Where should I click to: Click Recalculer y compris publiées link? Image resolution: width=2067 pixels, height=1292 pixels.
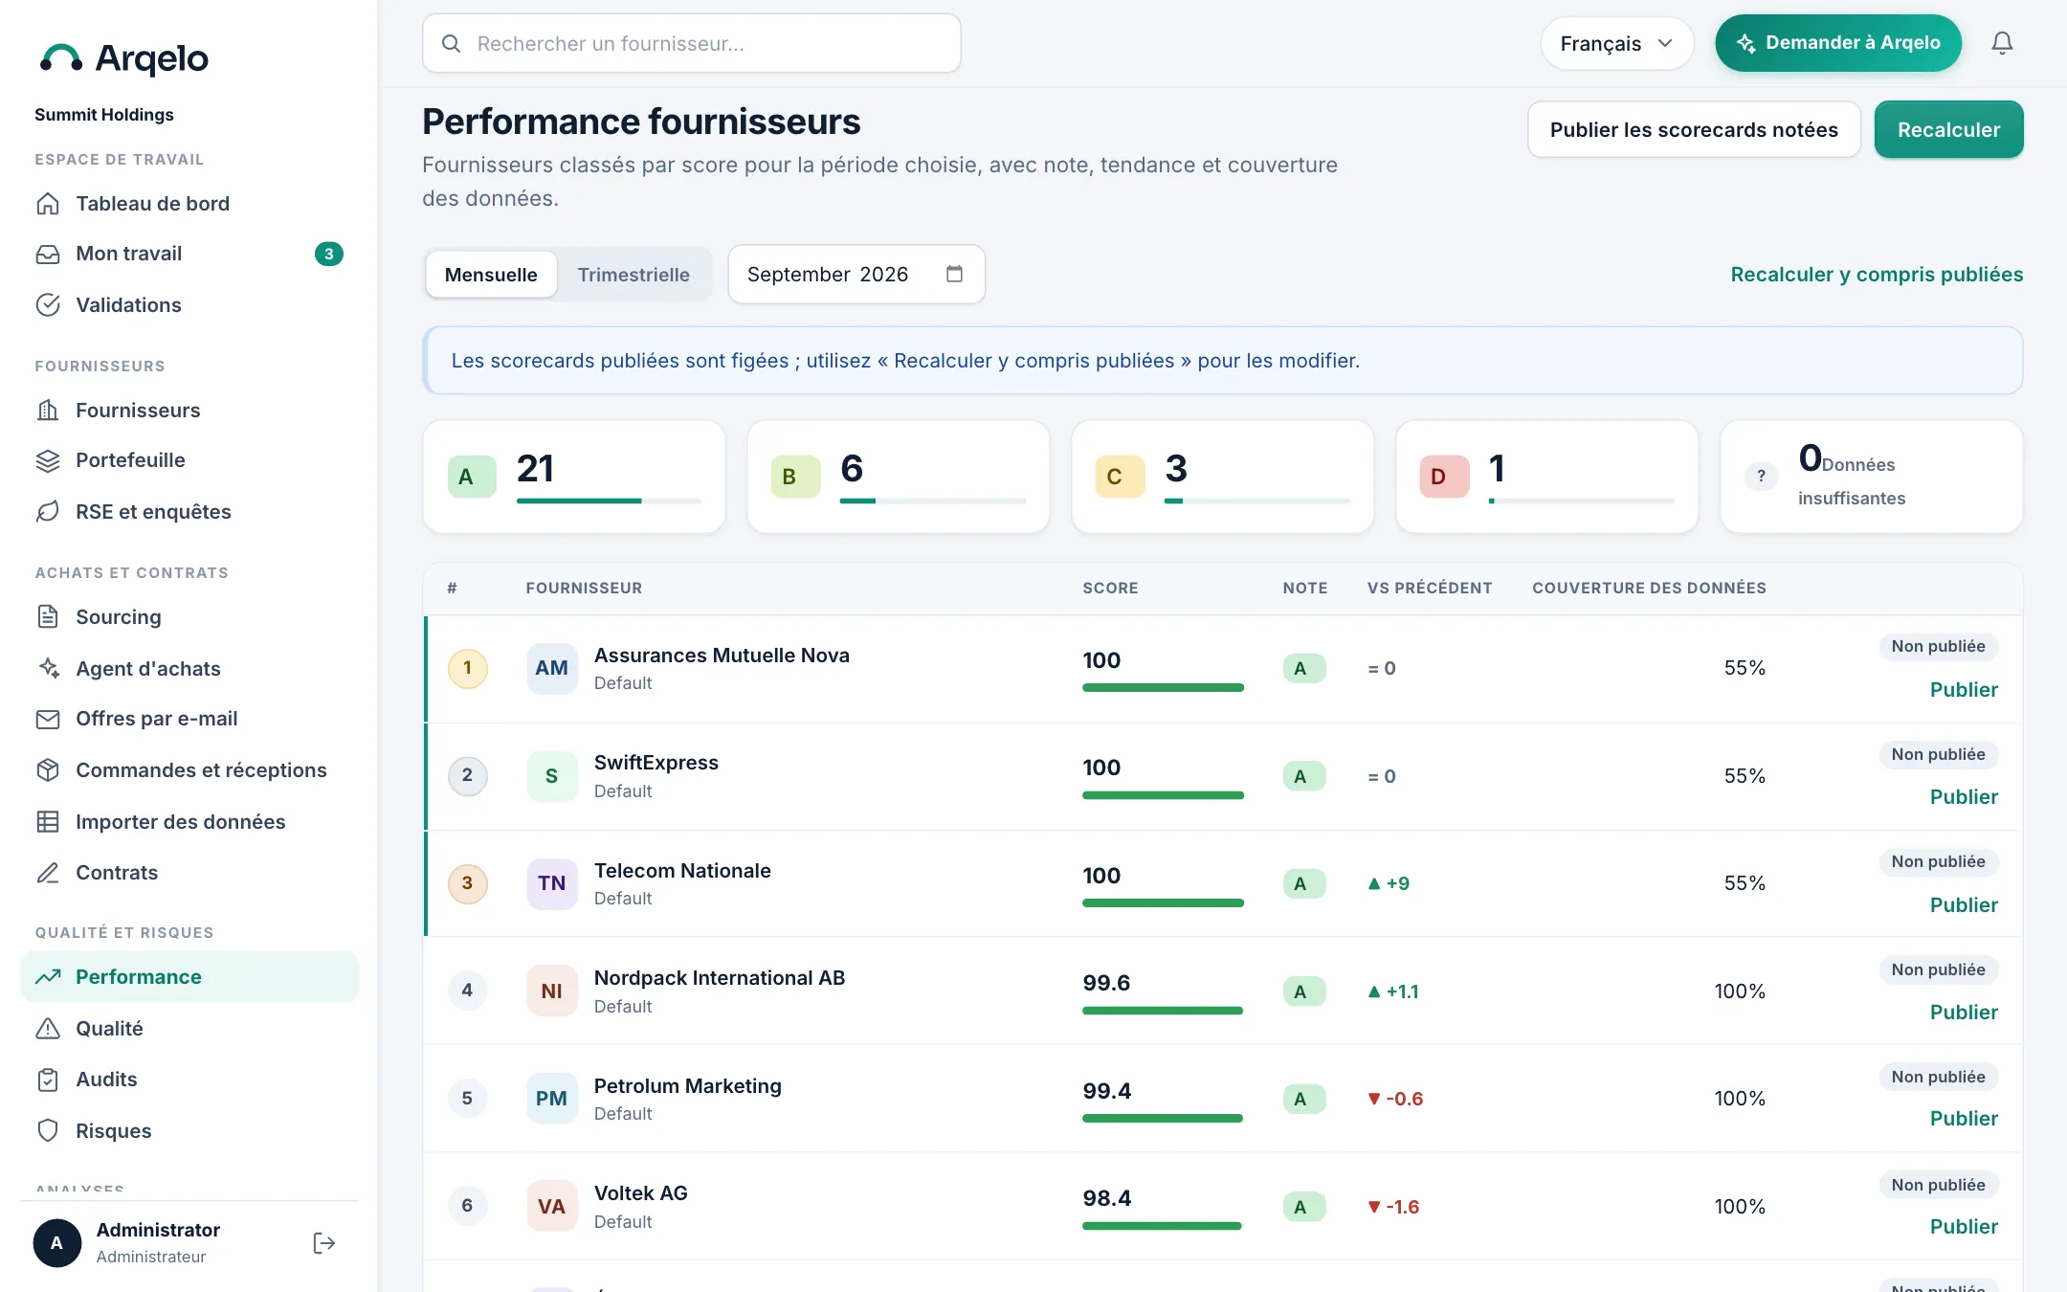coord(1877,275)
